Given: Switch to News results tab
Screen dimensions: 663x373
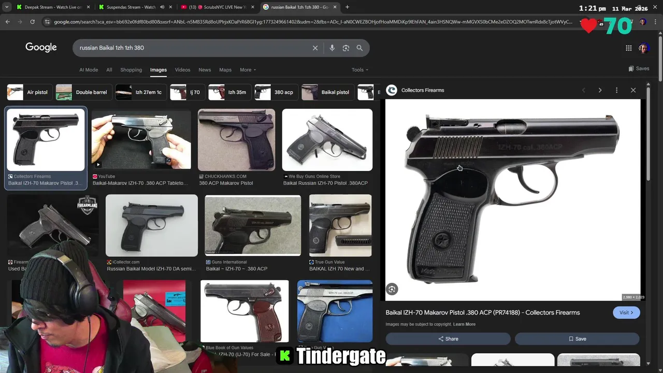Looking at the screenshot, I should point(205,70).
